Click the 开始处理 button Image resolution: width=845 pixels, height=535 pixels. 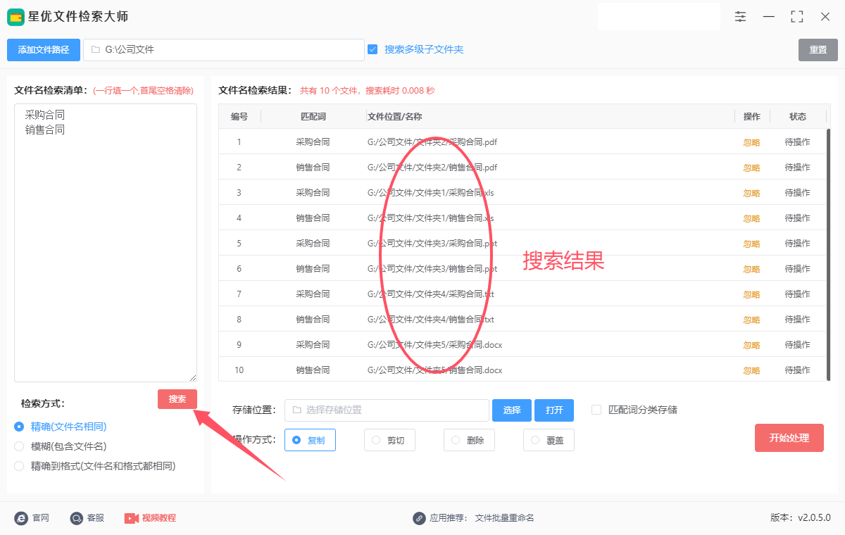click(x=789, y=438)
